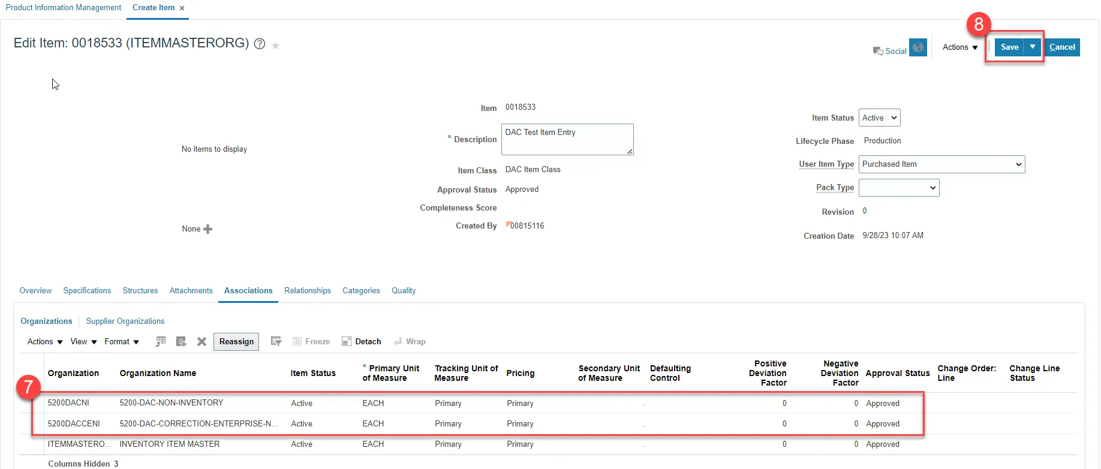
Task: Mark the item as favorite with the star
Action: click(x=276, y=45)
